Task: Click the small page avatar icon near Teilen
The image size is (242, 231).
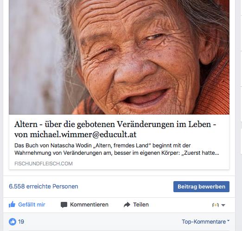Action: coord(216,205)
